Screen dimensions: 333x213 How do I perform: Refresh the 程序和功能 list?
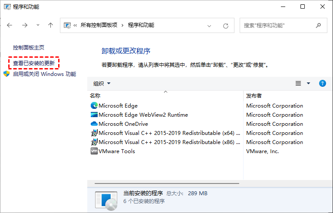[x=225, y=26]
